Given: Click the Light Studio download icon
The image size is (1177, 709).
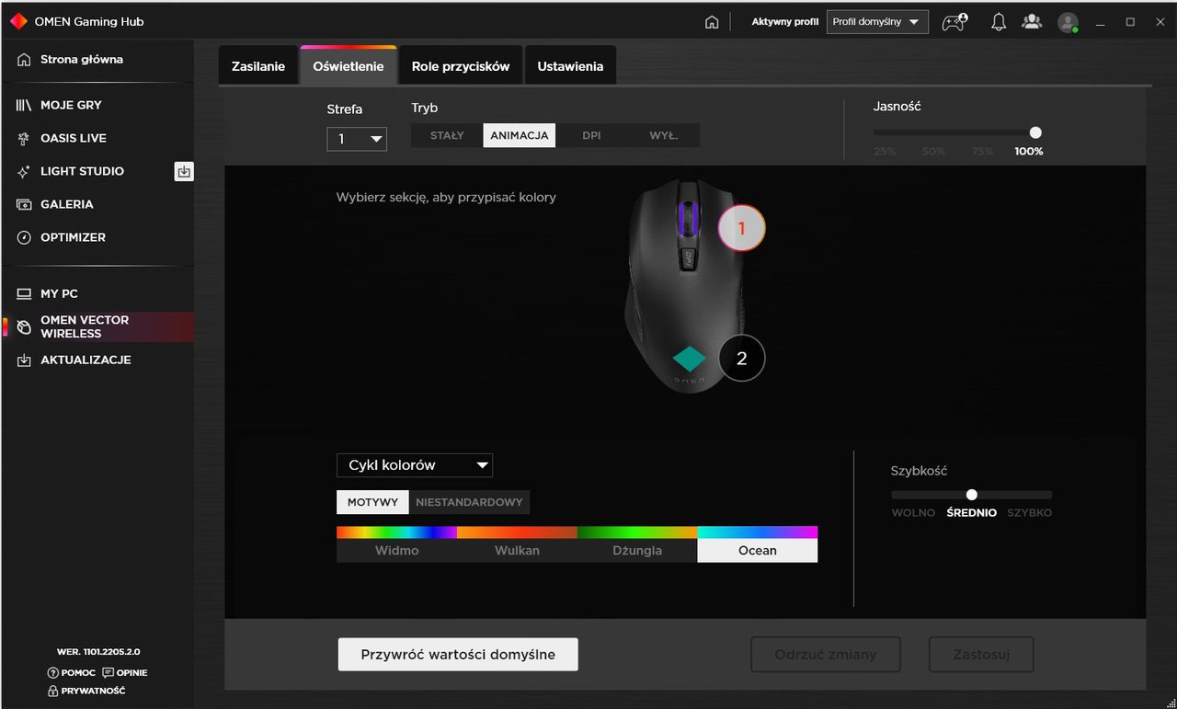Looking at the screenshot, I should click(x=184, y=171).
